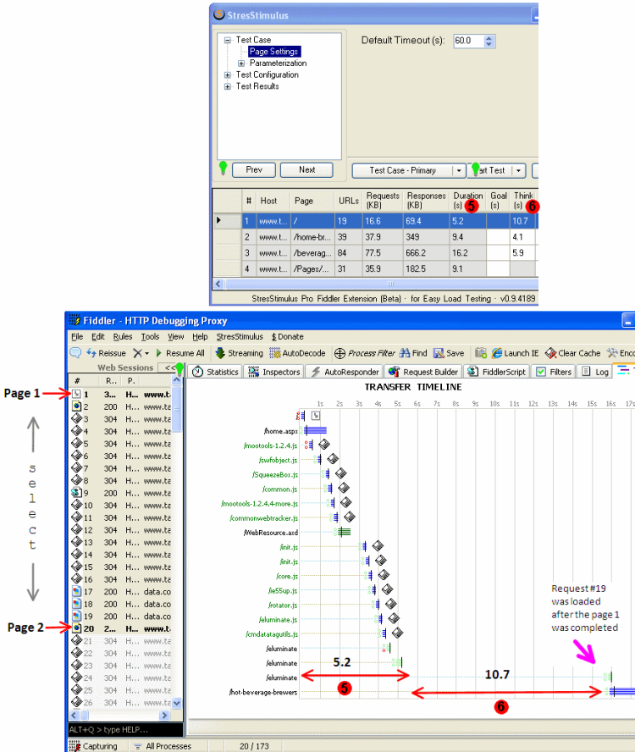Click the camera screenshot icon next to Save
Viewport: 635px width, 752px height.
point(481,353)
